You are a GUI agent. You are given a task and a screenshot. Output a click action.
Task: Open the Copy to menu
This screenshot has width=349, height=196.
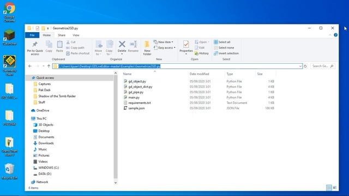(x=109, y=48)
